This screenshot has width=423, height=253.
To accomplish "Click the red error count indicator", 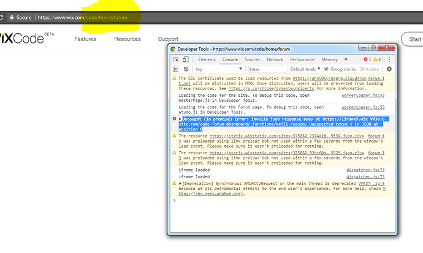I will click(x=367, y=59).
